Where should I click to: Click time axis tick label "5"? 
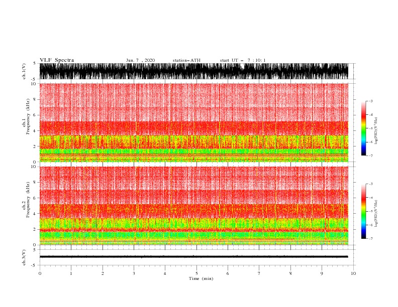click(x=196, y=273)
